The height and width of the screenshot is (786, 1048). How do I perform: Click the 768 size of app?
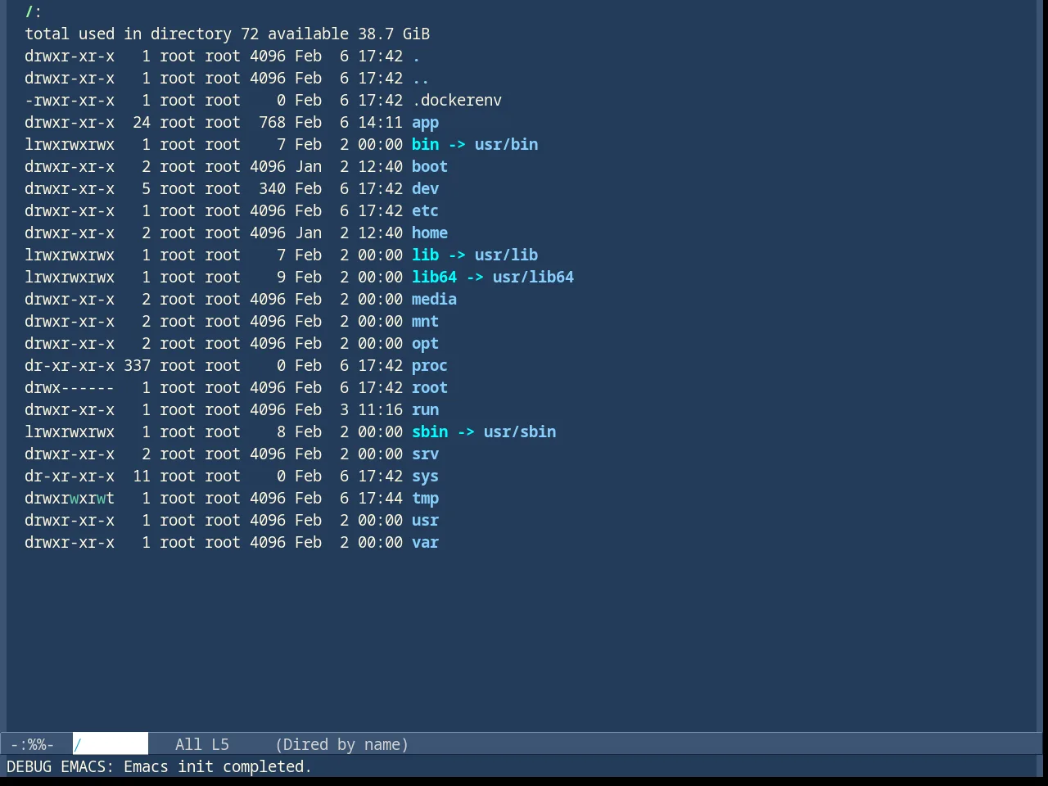(272, 122)
